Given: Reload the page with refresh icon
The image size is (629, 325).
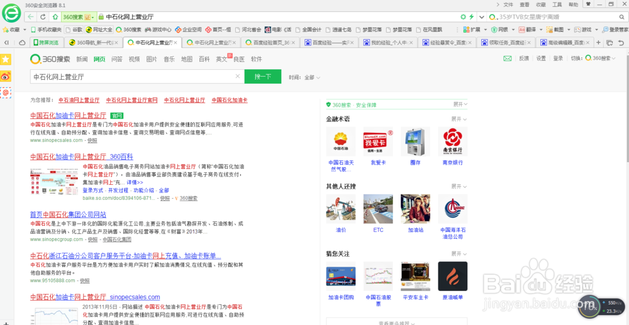Looking at the screenshot, I should [x=43, y=17].
